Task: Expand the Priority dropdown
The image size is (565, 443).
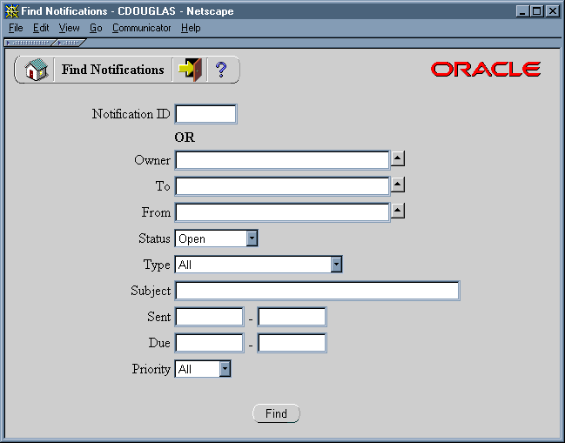Action: [225, 369]
